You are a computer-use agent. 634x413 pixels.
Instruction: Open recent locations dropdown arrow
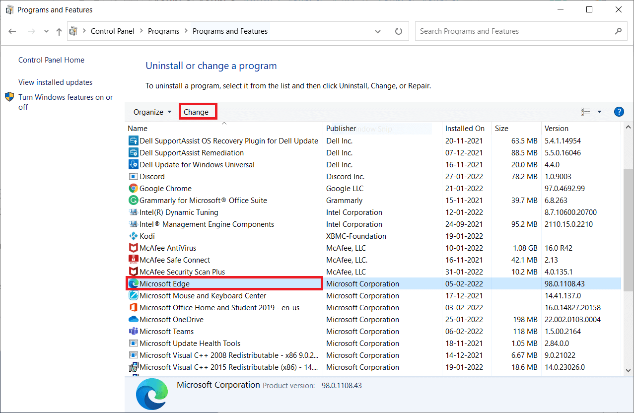click(x=46, y=31)
